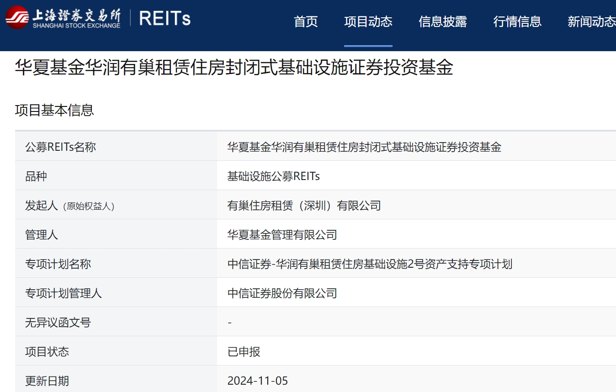
Task: Select the 专项计划管理人 label cell
Action: click(x=116, y=292)
